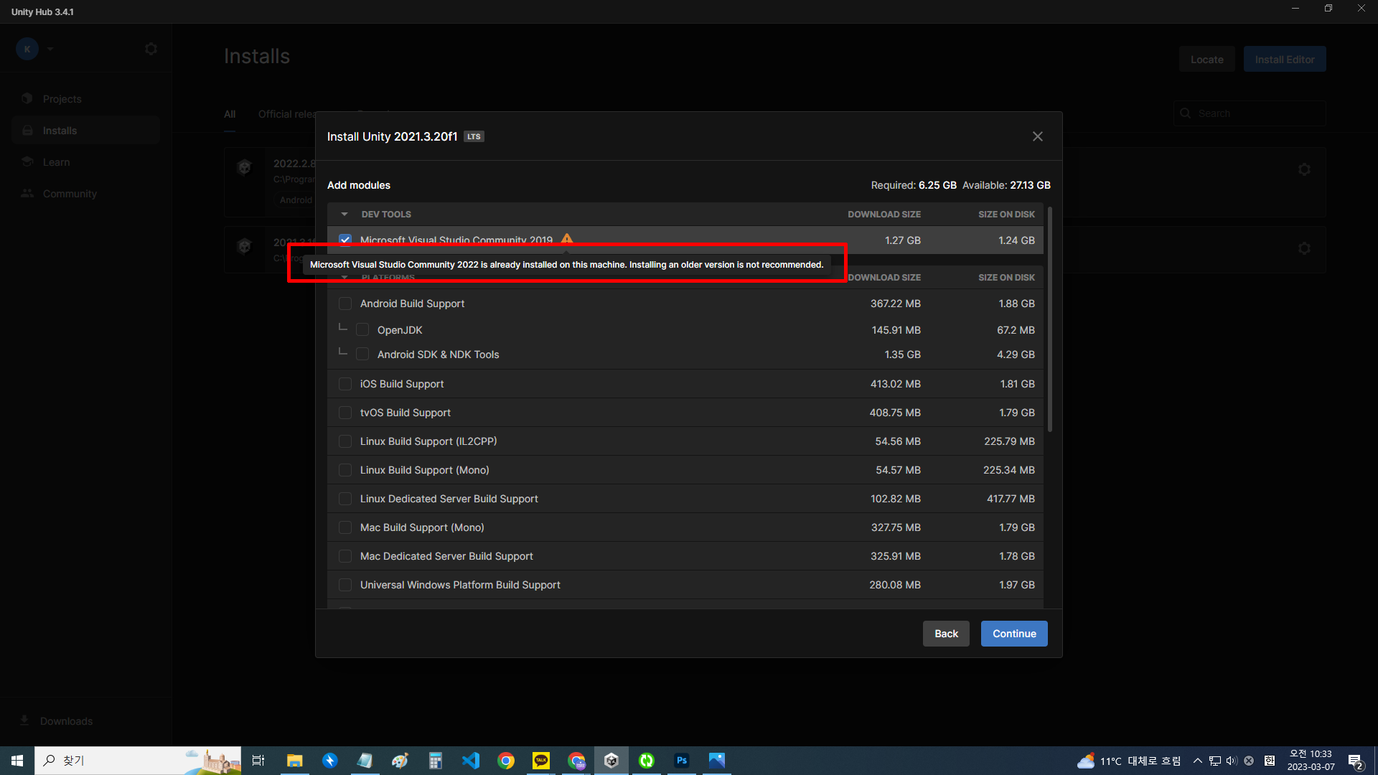
Task: Select the All installs tab
Action: (x=230, y=114)
